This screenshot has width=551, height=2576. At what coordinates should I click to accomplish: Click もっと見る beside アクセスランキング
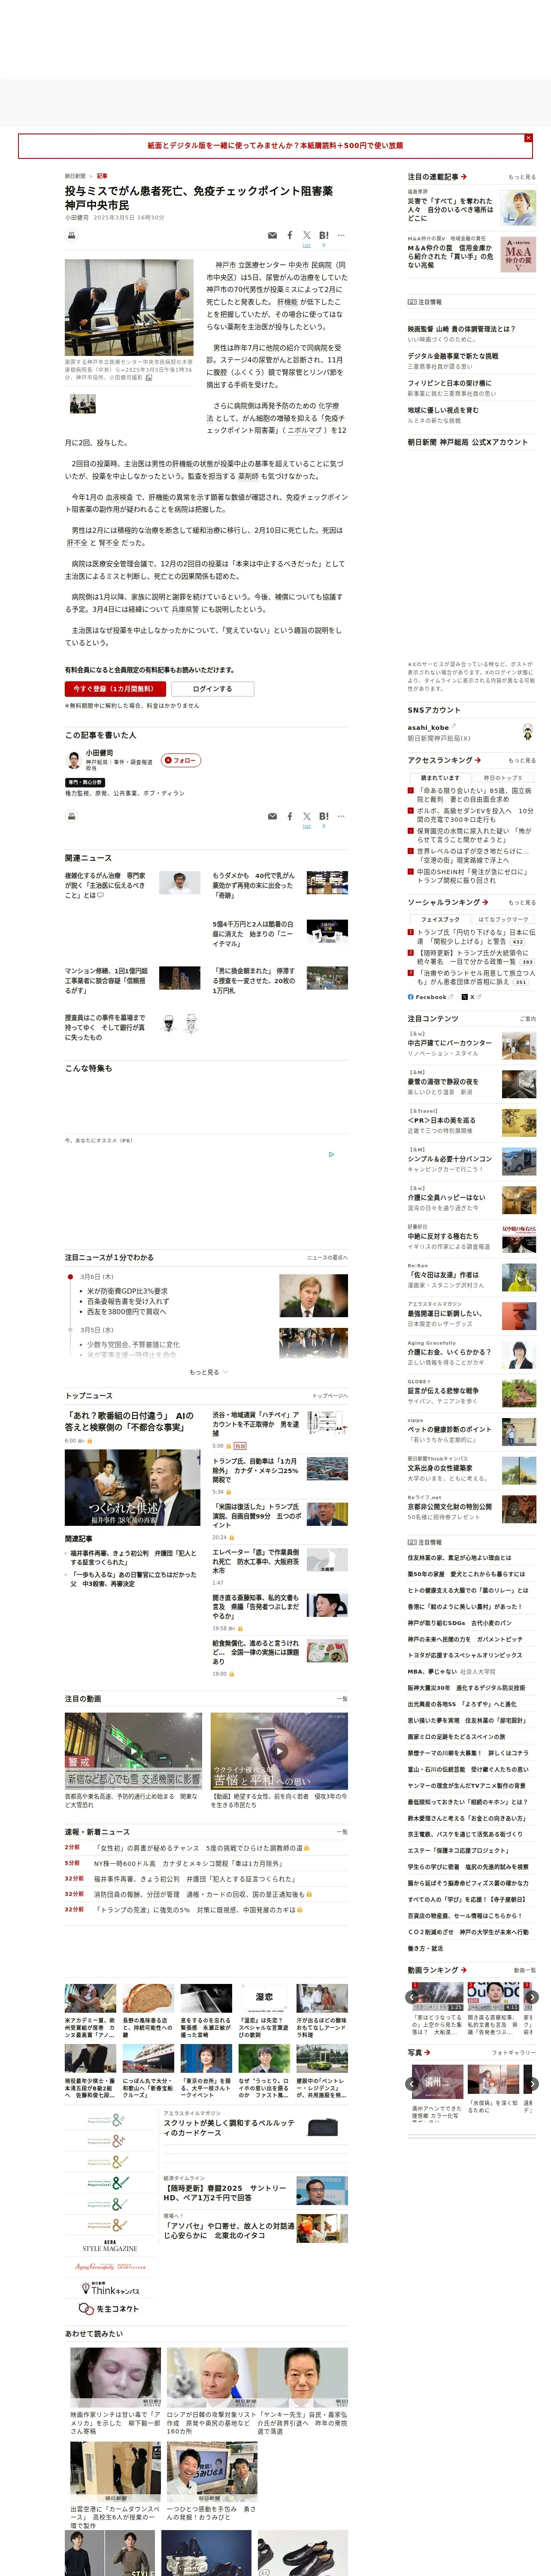[522, 760]
